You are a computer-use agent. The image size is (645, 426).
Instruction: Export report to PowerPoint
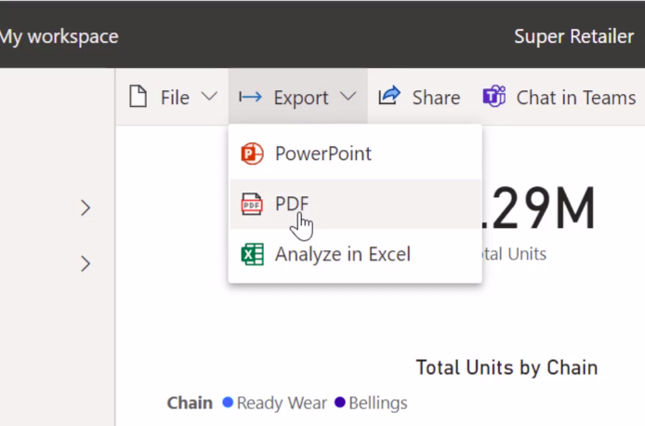pyautogui.click(x=355, y=153)
